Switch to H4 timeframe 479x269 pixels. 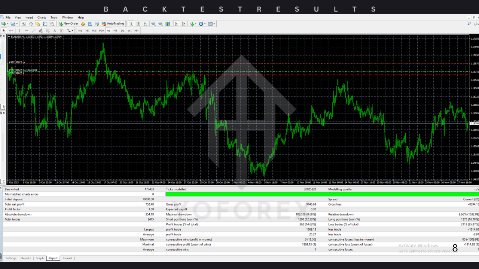coord(115,31)
